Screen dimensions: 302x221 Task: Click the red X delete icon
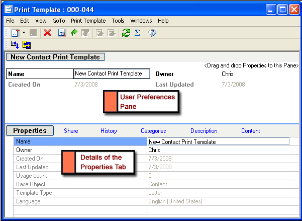pyautogui.click(x=47, y=33)
